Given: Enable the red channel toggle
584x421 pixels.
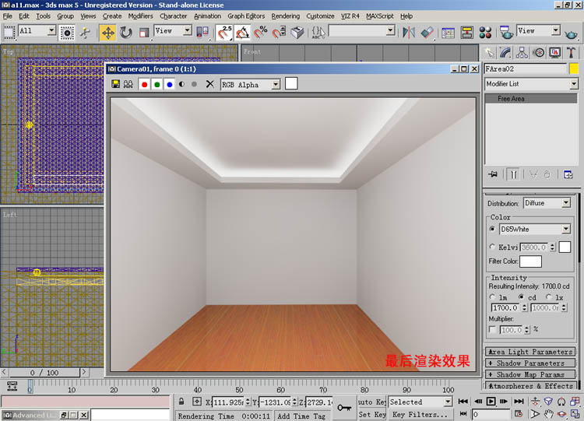Looking at the screenshot, I should point(144,84).
